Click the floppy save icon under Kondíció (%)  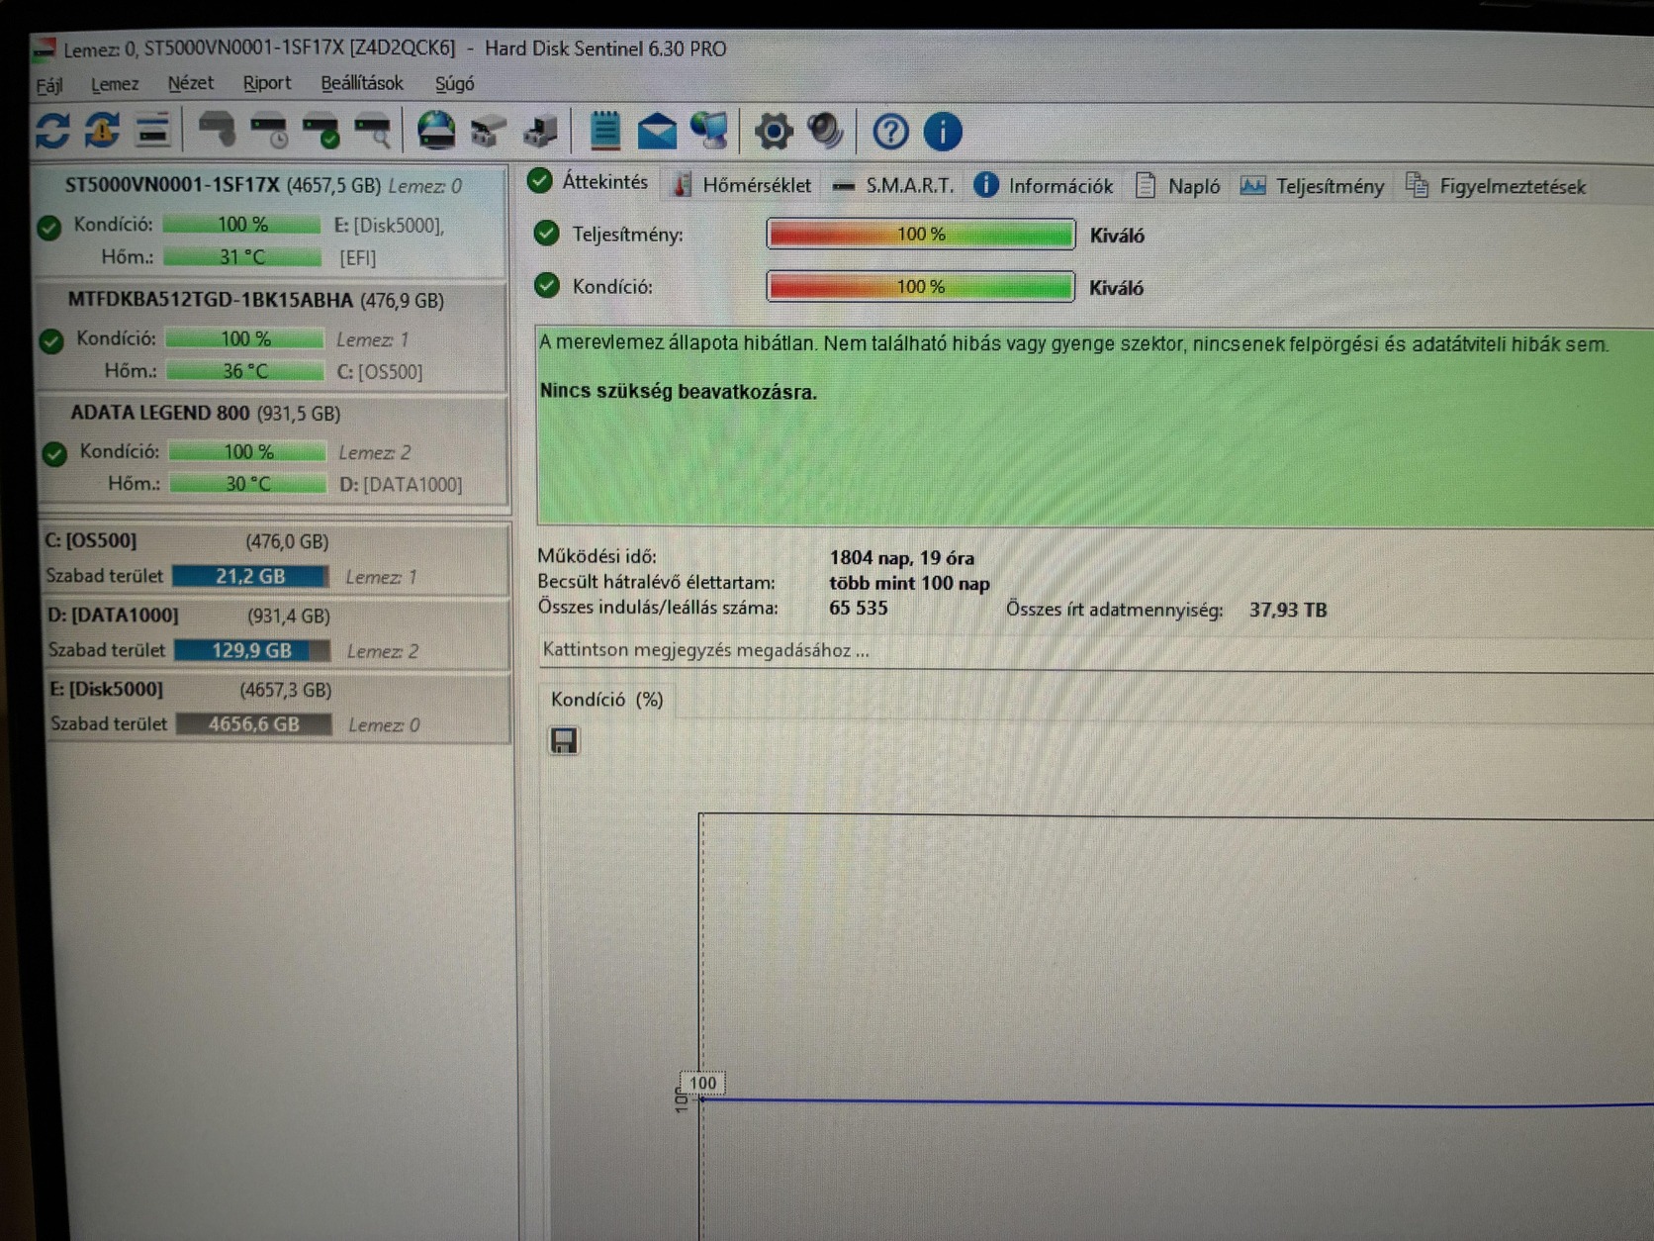coord(564,741)
